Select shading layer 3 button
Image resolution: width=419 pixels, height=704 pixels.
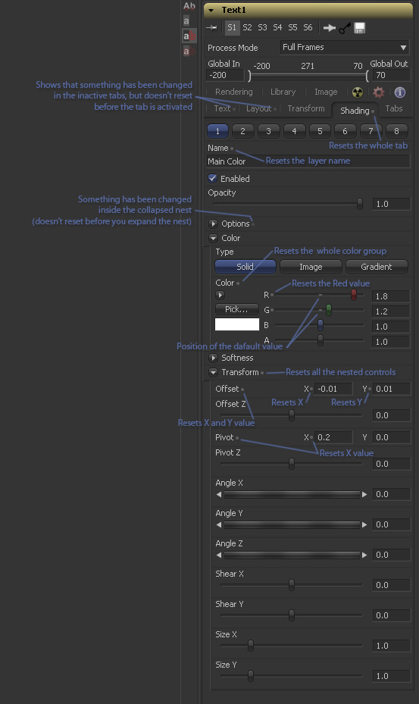point(268,131)
